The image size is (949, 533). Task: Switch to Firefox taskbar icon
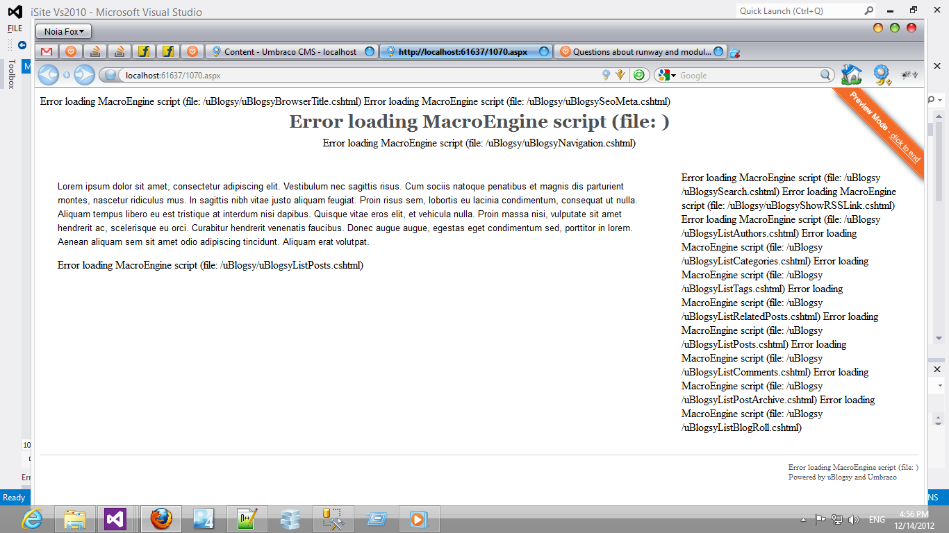[x=161, y=519]
